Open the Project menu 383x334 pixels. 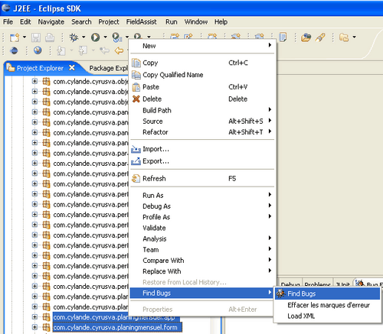point(109,22)
